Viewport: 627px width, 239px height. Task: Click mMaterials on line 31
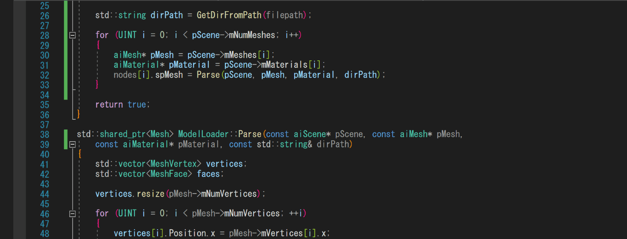(x=284, y=65)
